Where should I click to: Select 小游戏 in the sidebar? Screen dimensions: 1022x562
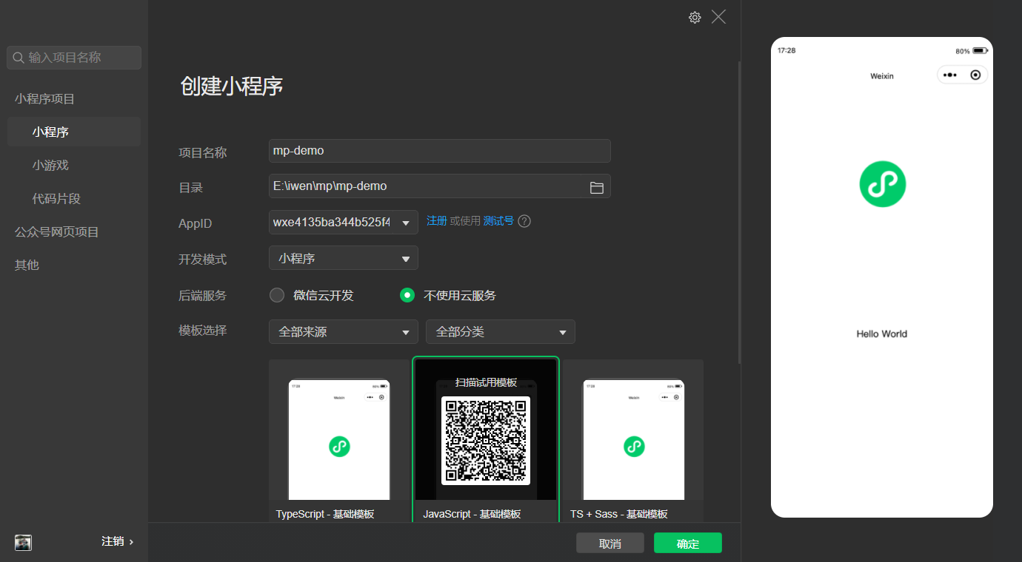click(50, 166)
